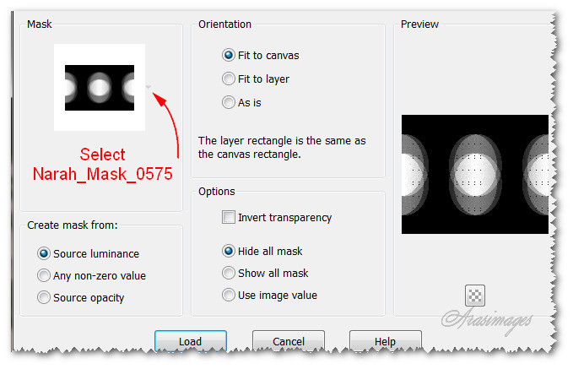This screenshot has width=573, height=369.
Task: Select the Source opacity option
Action: [x=44, y=297]
